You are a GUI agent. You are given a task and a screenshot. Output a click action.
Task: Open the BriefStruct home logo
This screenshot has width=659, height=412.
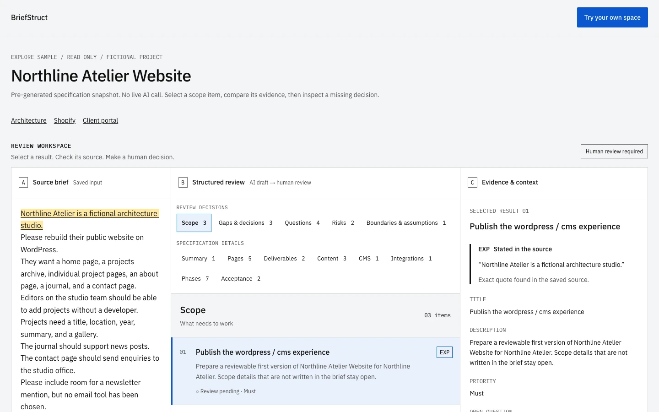(29, 17)
